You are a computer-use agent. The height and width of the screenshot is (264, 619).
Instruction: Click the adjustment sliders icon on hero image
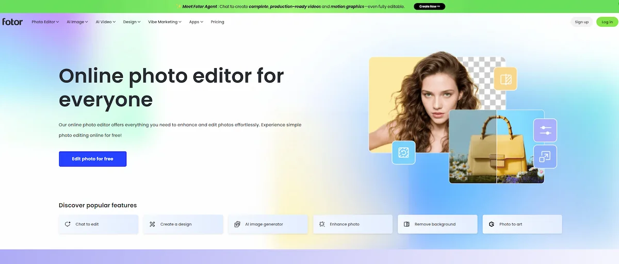(545, 130)
